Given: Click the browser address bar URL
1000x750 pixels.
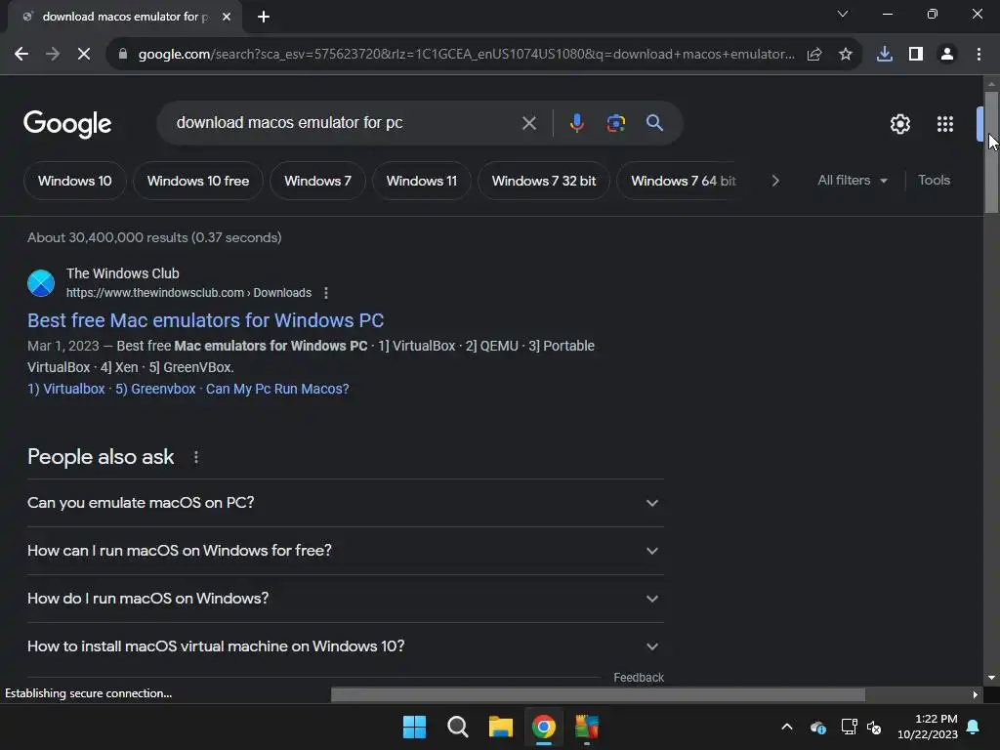Looking at the screenshot, I should point(466,55).
